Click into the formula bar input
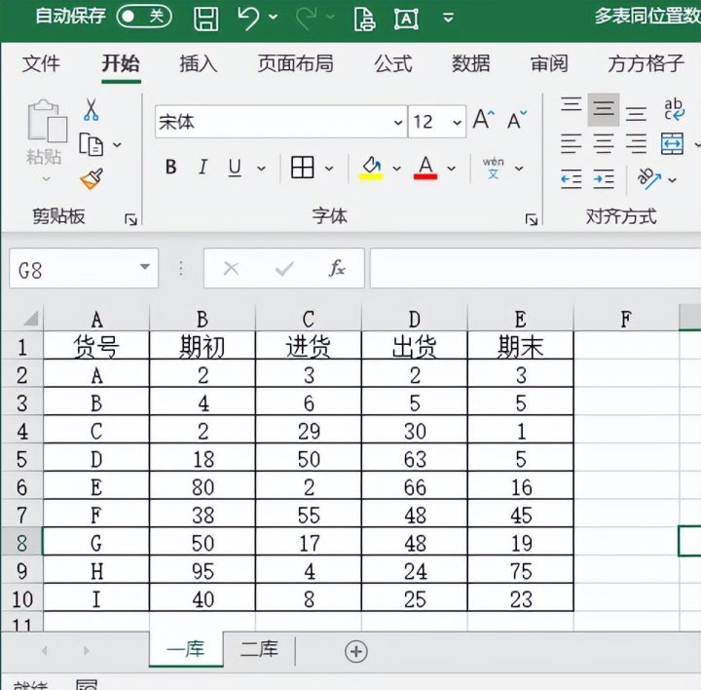Viewport: 701px width, 690px height. (535, 268)
